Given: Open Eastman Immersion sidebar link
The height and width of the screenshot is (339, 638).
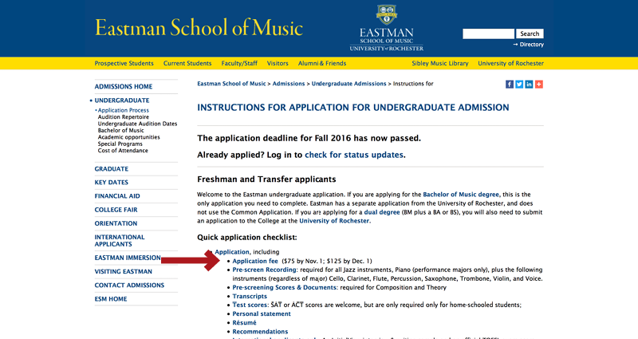Looking at the screenshot, I should pyautogui.click(x=128, y=258).
